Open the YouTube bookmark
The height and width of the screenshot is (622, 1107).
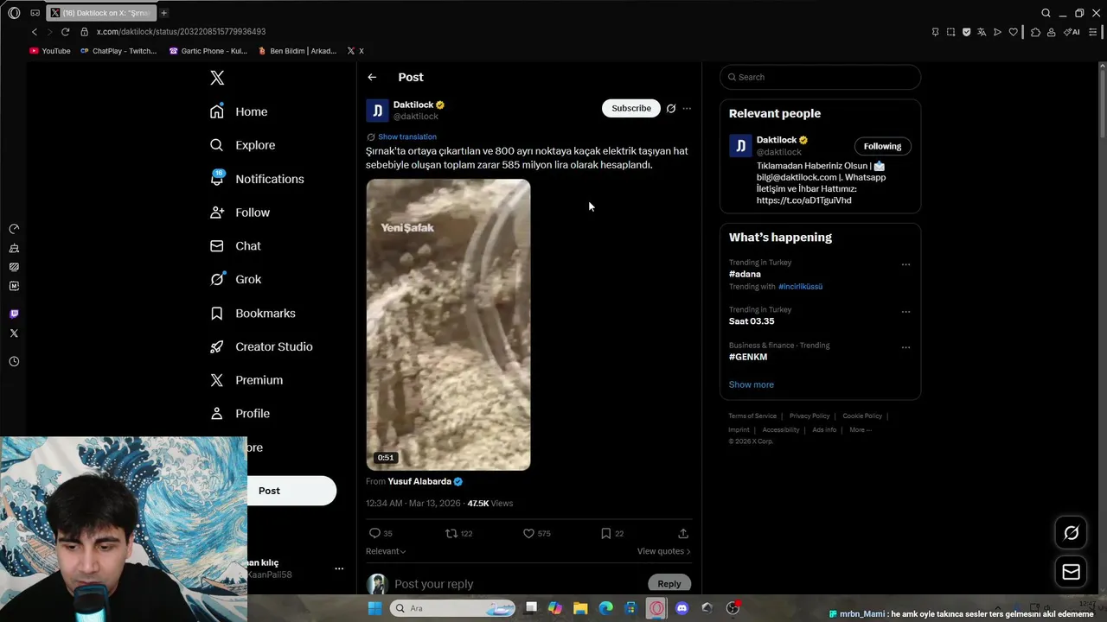[50, 51]
